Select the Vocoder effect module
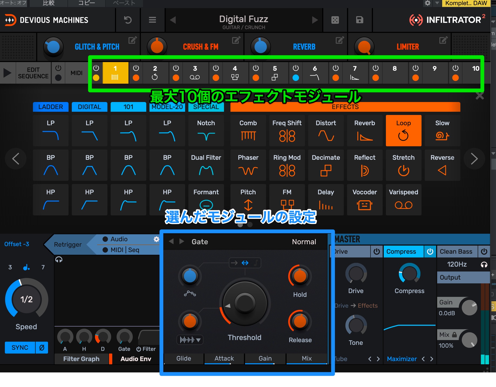Screen dimensions: 496x387 365,200
